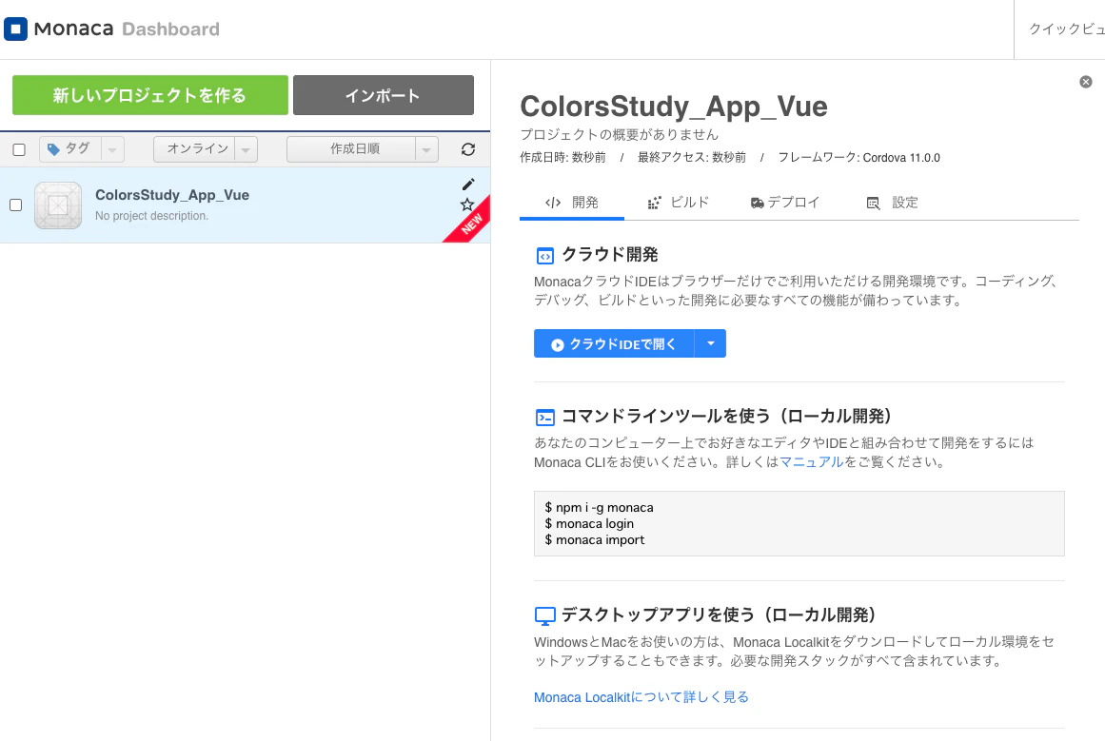Close the project detail panel
Screen dimensions: 1105x741
click(1086, 82)
